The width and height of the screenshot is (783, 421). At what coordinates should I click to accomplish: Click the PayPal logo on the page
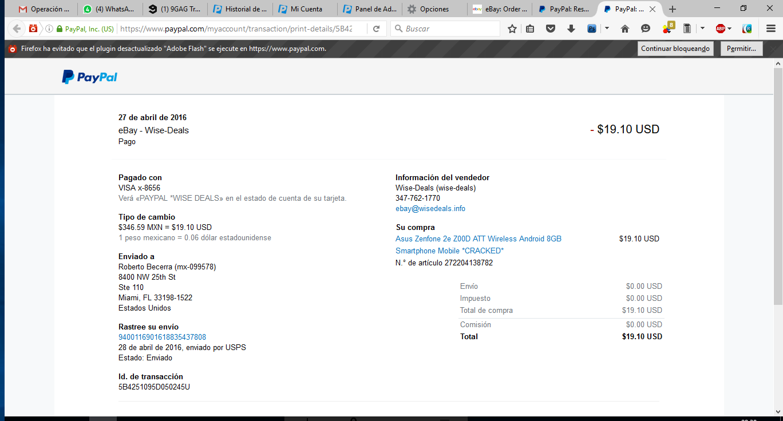(x=89, y=77)
